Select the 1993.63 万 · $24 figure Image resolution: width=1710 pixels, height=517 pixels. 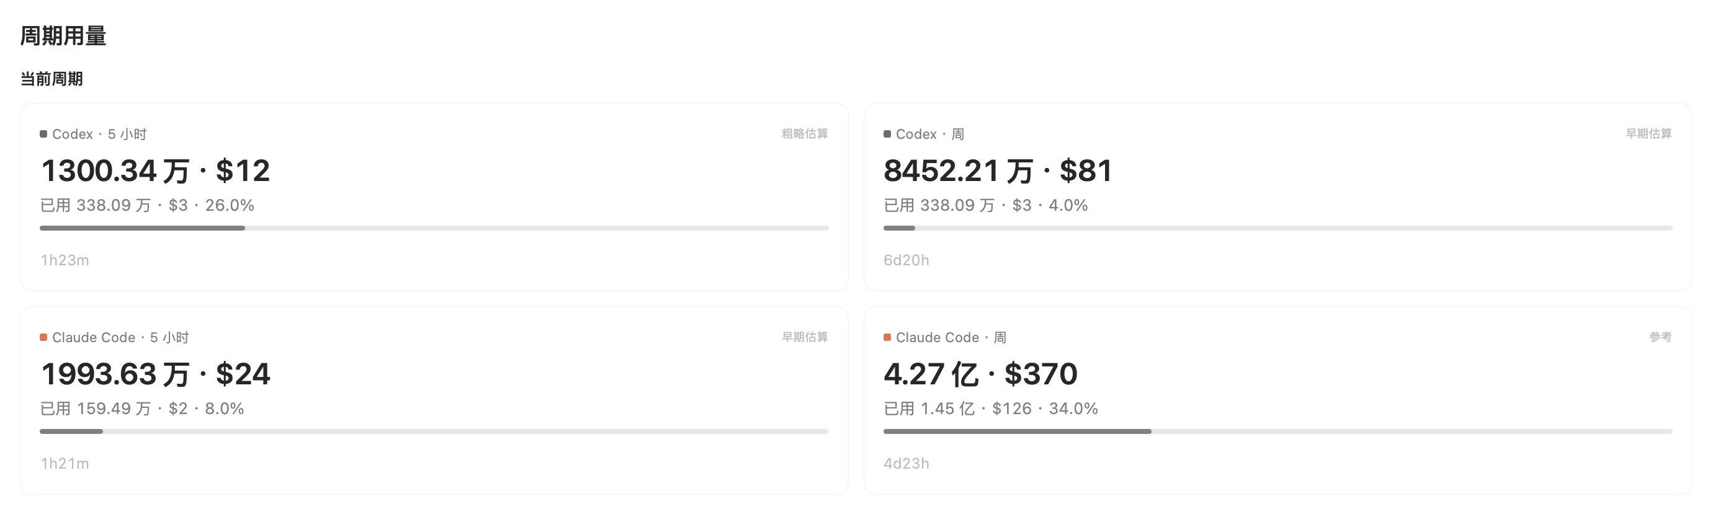click(x=155, y=374)
